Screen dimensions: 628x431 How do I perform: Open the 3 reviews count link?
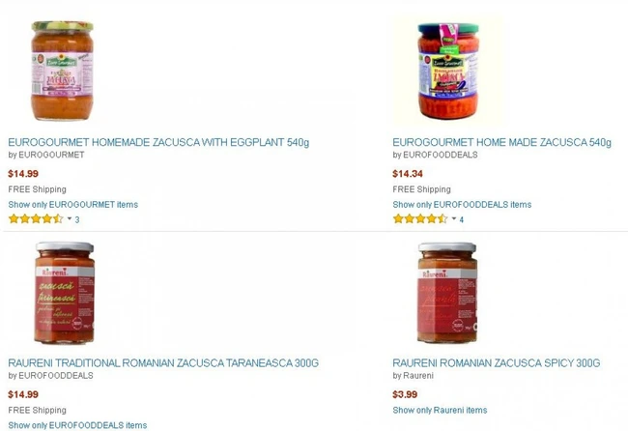pos(77,219)
